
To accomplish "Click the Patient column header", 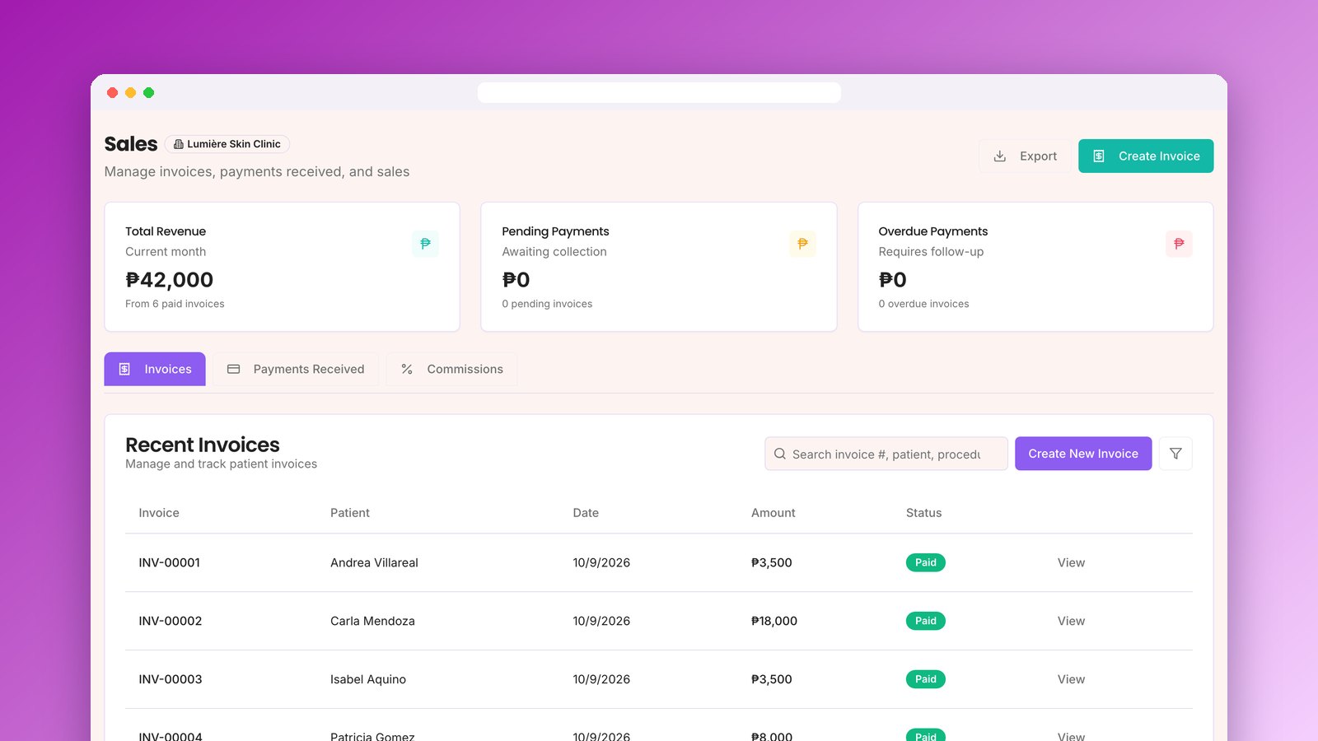I will tap(350, 513).
